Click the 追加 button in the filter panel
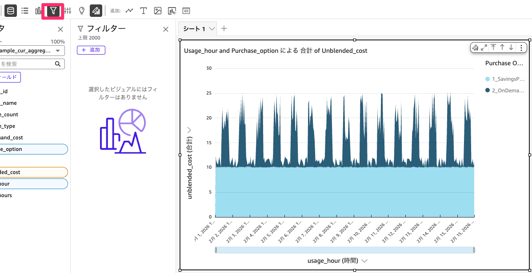532x273 pixels. (x=91, y=50)
